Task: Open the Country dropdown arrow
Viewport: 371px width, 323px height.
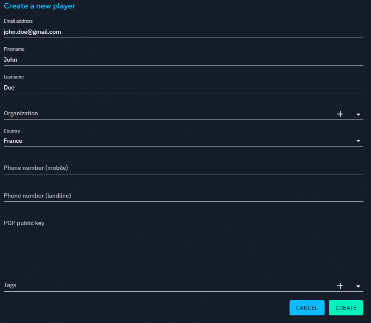Action: point(358,141)
